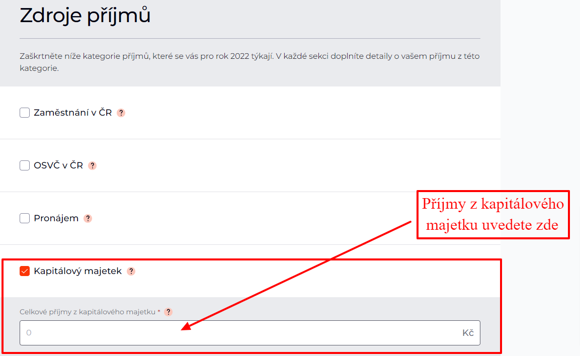The height and width of the screenshot is (356, 580).
Task: Open help tooltip next to Zaměstnání v ČR
Action: [x=121, y=113]
